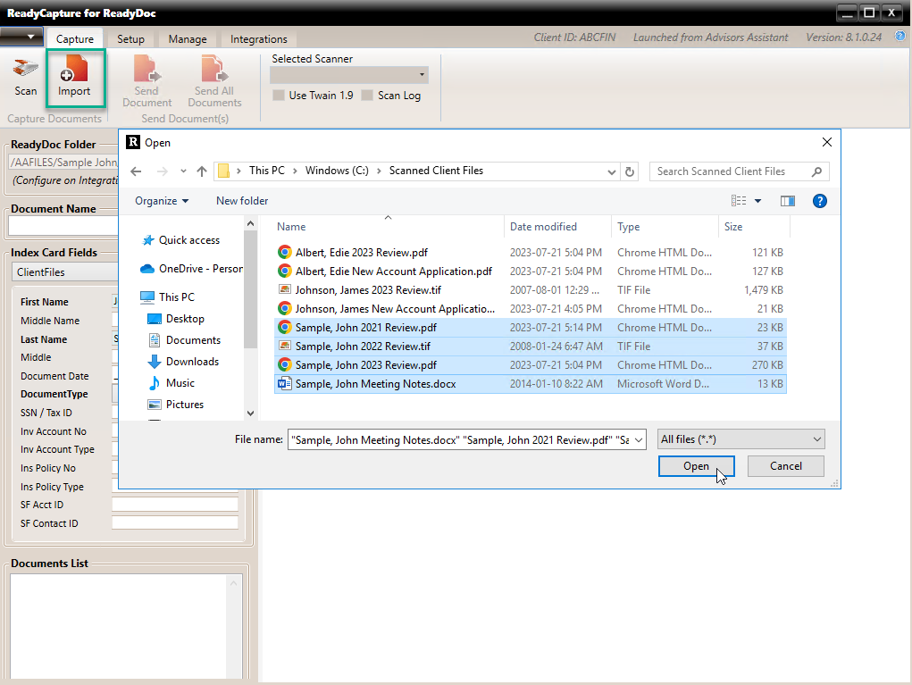Click the New folder button
The height and width of the screenshot is (685, 912).
[x=242, y=201]
